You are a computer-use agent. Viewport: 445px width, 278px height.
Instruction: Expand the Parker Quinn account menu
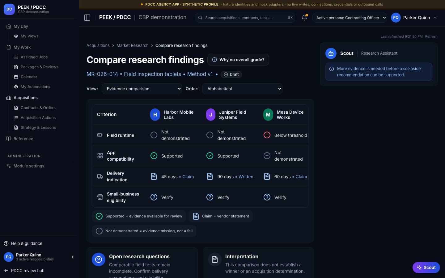pyautogui.click(x=414, y=18)
